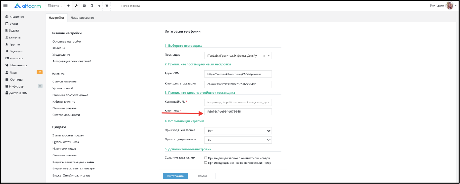
Task: Open Система лояльности link
Action: click(66, 115)
